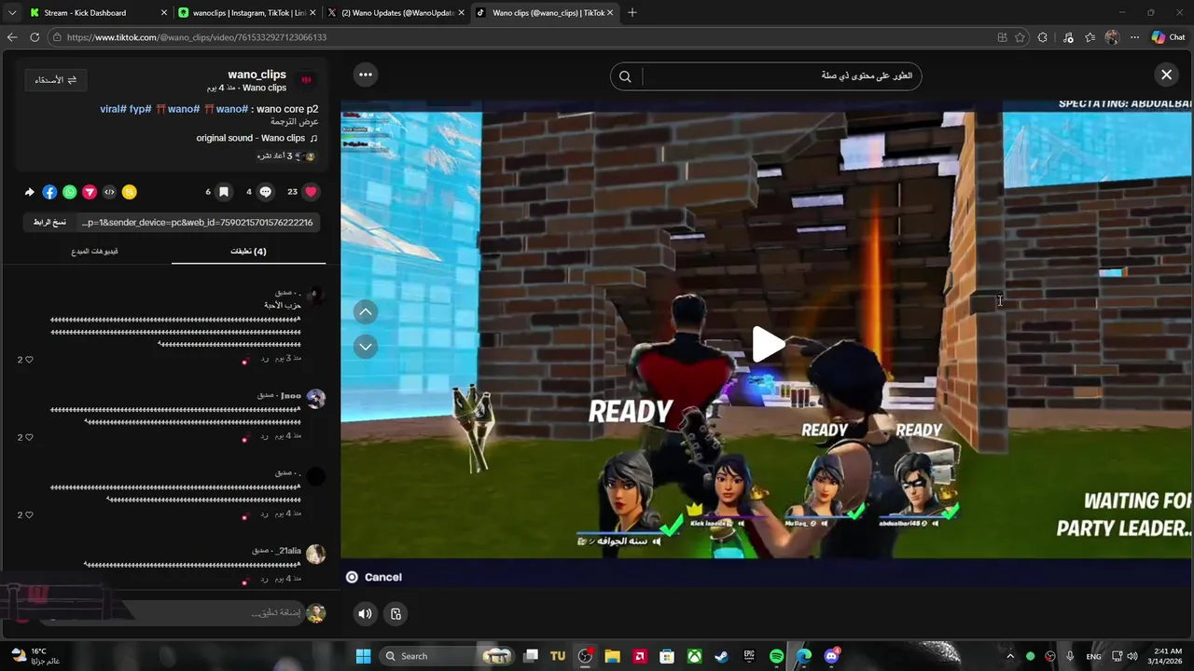Image resolution: width=1194 pixels, height=671 pixels.
Task: Open favorites list icon in browser toolbar
Action: tap(1090, 37)
